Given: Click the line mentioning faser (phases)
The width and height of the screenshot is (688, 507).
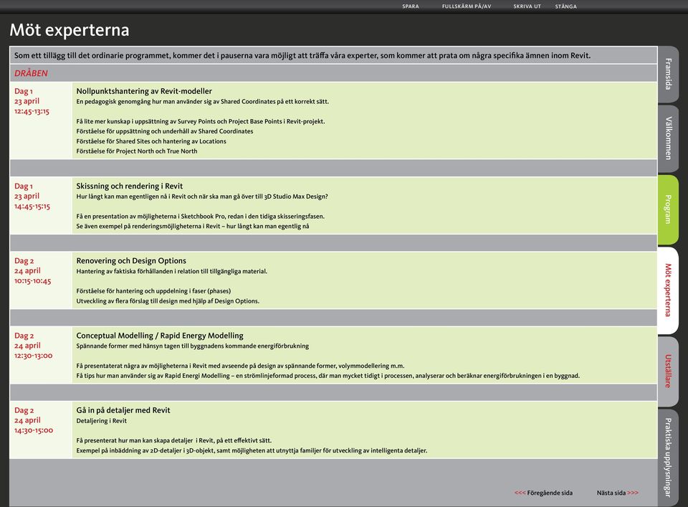Looking at the screenshot, I should [153, 291].
